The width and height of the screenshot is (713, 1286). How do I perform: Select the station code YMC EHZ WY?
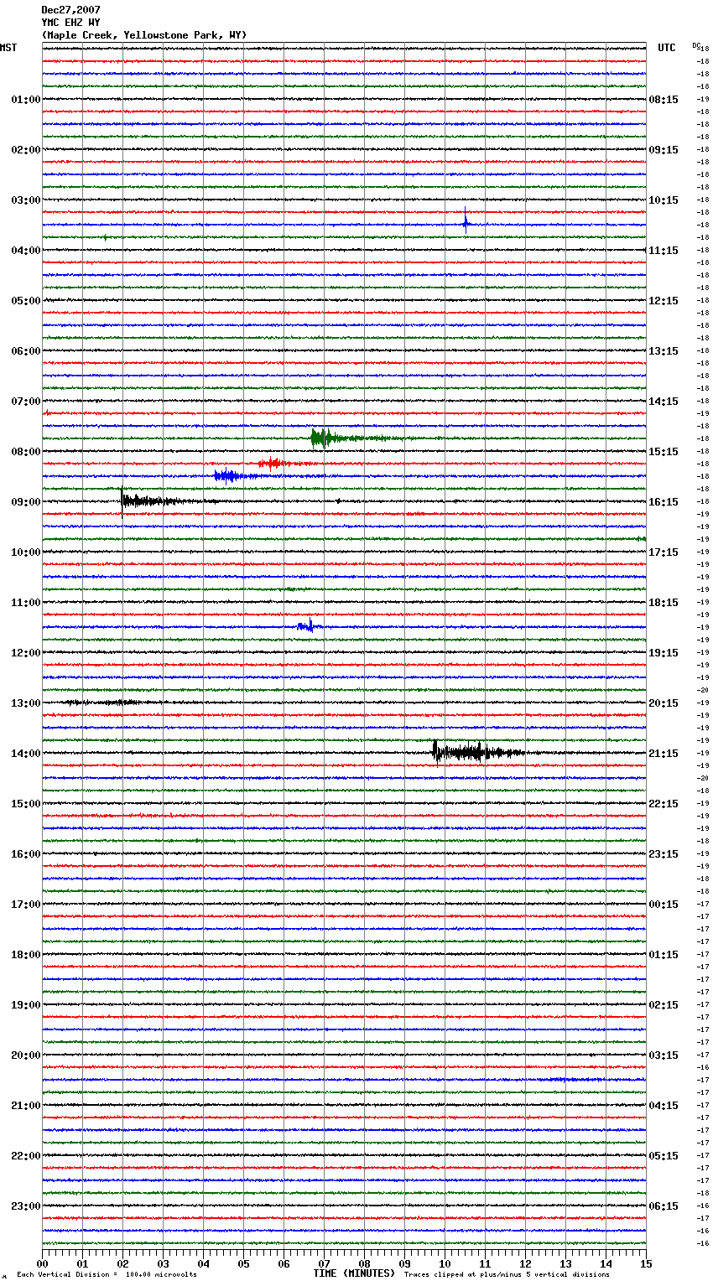point(70,23)
